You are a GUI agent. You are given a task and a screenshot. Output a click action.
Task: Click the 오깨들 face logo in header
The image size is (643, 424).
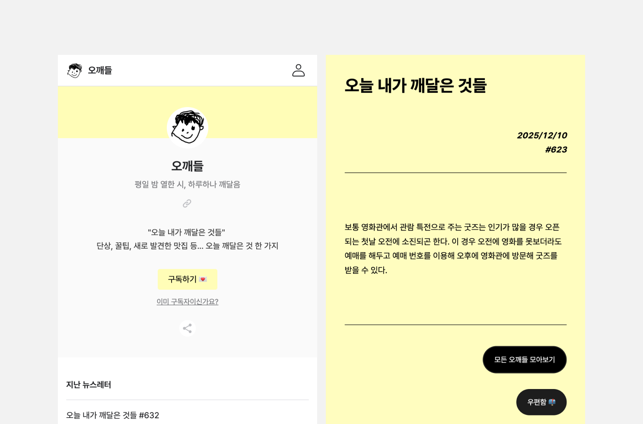[74, 70]
